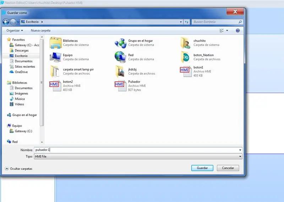The width and height of the screenshot is (284, 202).
Task: Select the Grupo en el hogar icon
Action: 121,43
